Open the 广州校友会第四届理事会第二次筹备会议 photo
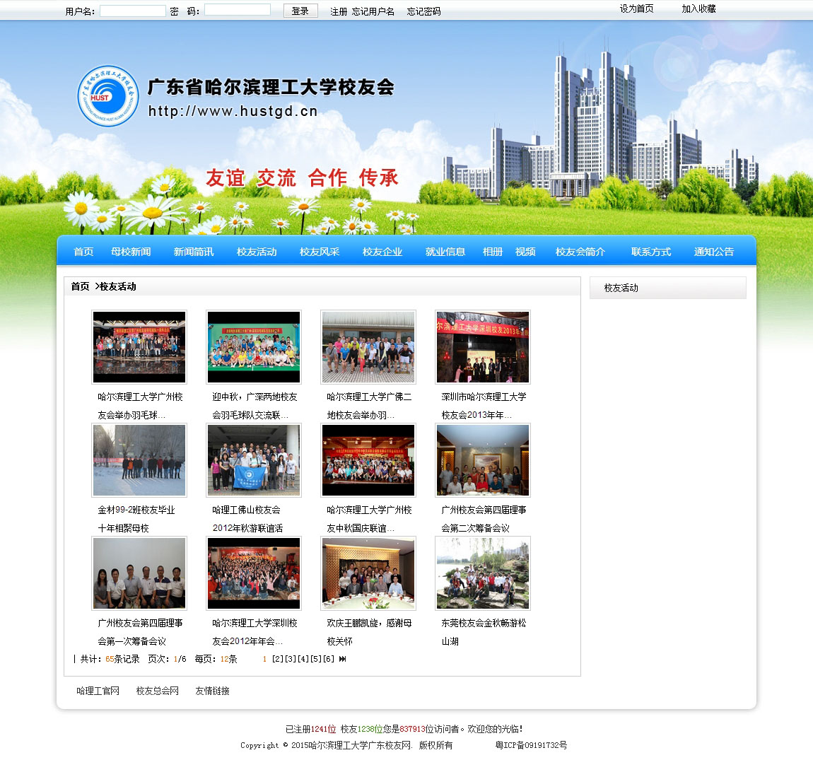 [x=483, y=460]
